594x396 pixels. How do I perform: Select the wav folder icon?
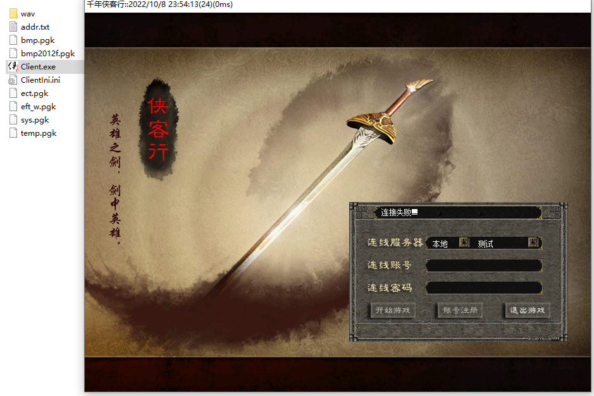(x=13, y=14)
